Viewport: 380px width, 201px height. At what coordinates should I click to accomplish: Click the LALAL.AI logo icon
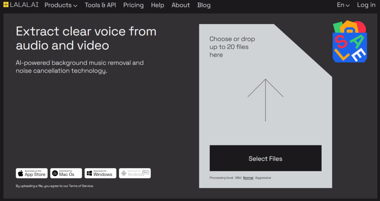click(x=6, y=5)
